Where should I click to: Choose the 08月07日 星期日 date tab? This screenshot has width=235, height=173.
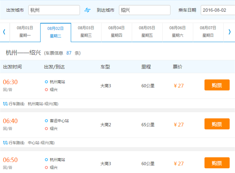pyautogui.click(x=208, y=32)
